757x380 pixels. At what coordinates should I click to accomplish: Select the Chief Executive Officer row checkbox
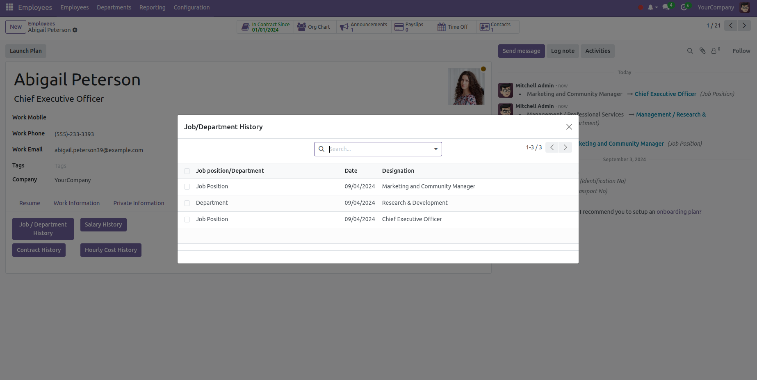tap(187, 220)
